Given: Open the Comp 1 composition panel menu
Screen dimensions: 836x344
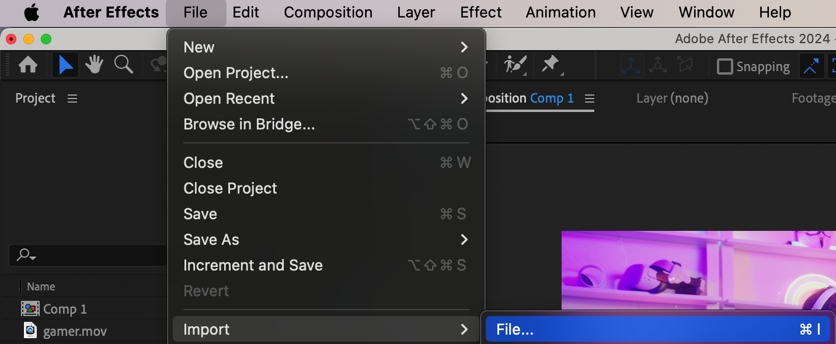Looking at the screenshot, I should (x=589, y=99).
